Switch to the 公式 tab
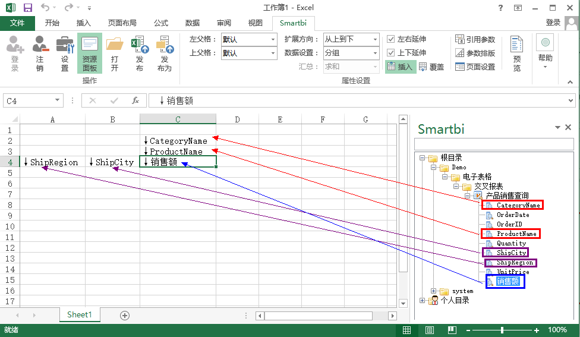The height and width of the screenshot is (337, 580). coord(161,23)
